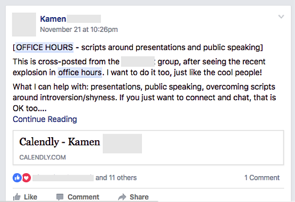295x202 pixels.
Task: Open the blurred group name link
Action: (138, 61)
